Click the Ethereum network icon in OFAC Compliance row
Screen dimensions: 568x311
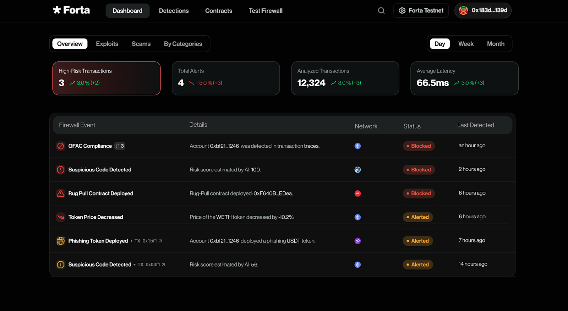pos(357,146)
